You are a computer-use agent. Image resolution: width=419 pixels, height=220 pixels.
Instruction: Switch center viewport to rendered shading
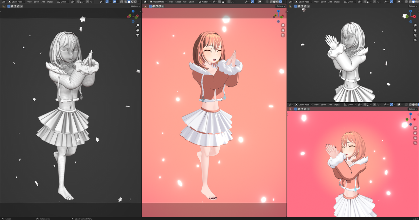(281, 2)
